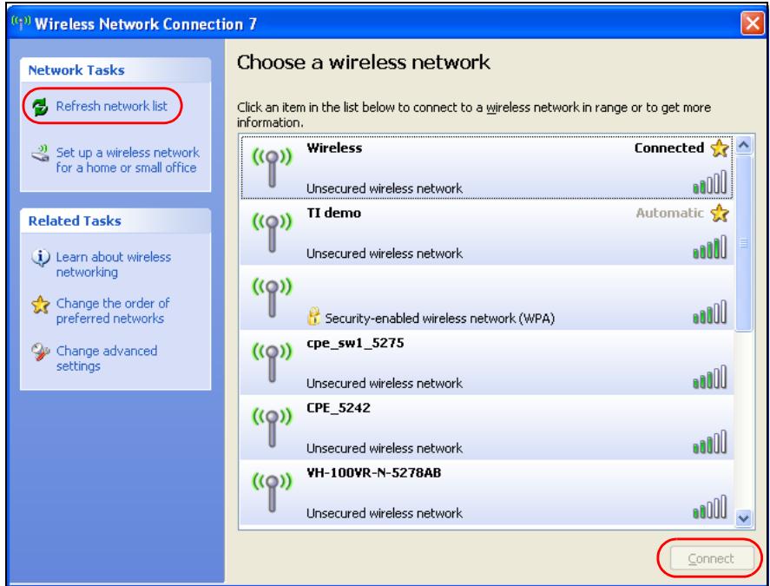Click the Network Tasks panel header
Screen dimensions: 770x586
tap(115, 69)
